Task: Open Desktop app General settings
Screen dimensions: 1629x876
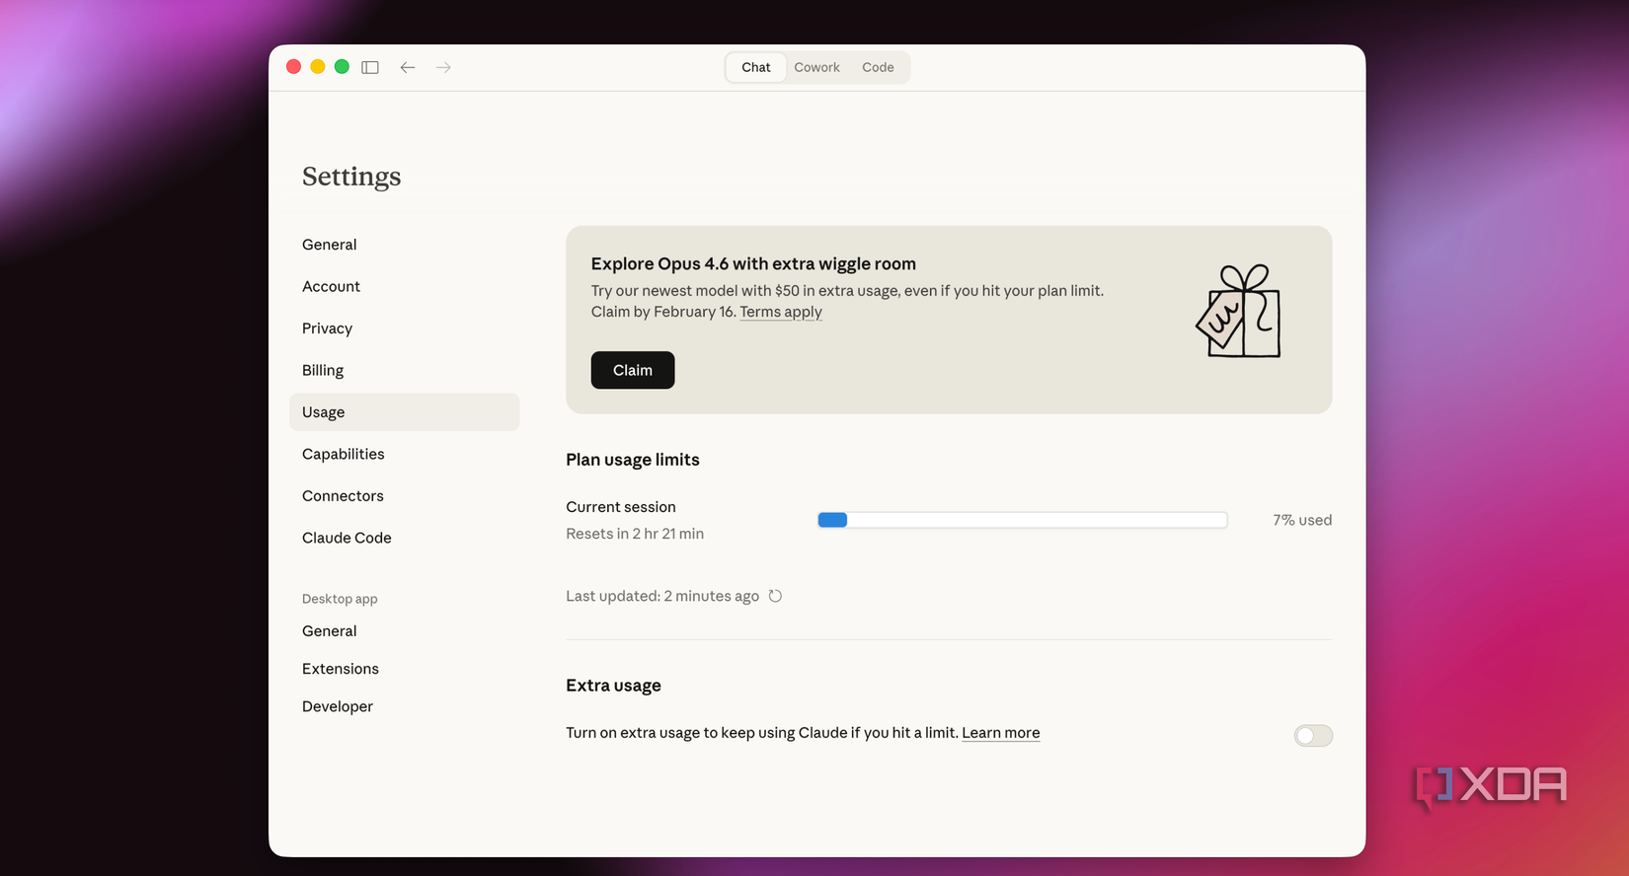Action: click(405, 631)
